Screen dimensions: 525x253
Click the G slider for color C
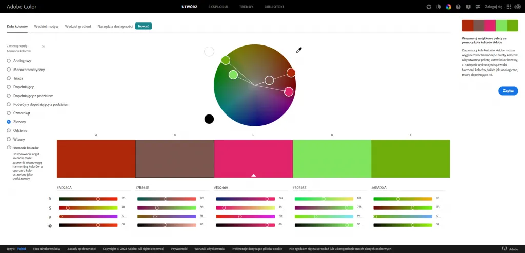point(246,208)
